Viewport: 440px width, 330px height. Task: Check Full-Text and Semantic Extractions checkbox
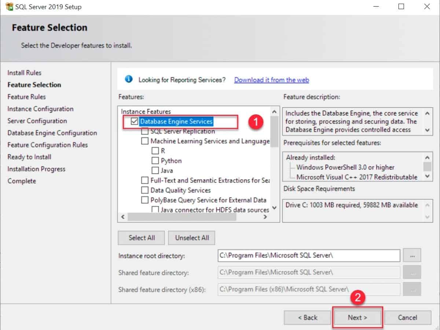[145, 180]
